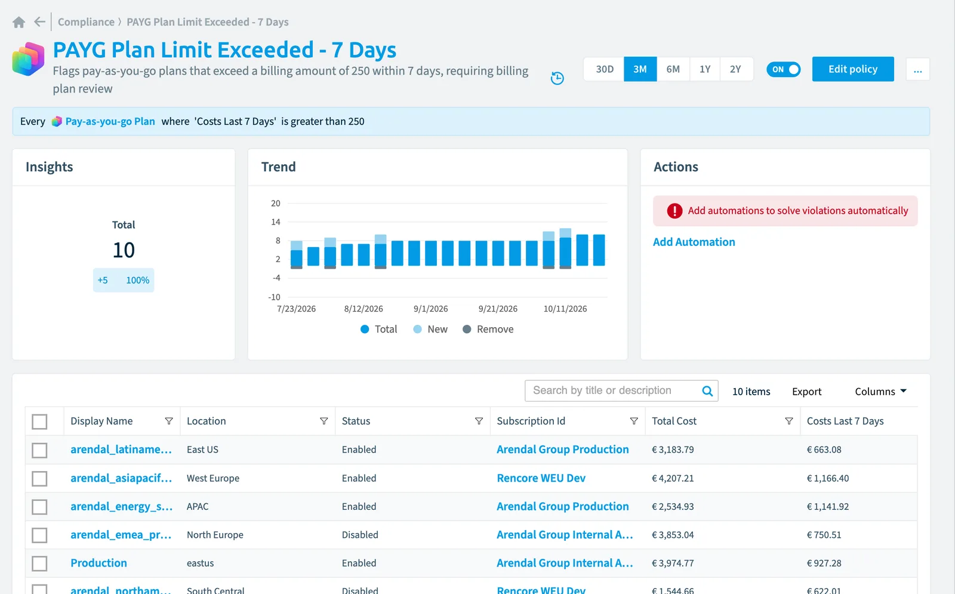Click the '10 items' count label
The width and height of the screenshot is (955, 594).
click(x=751, y=392)
